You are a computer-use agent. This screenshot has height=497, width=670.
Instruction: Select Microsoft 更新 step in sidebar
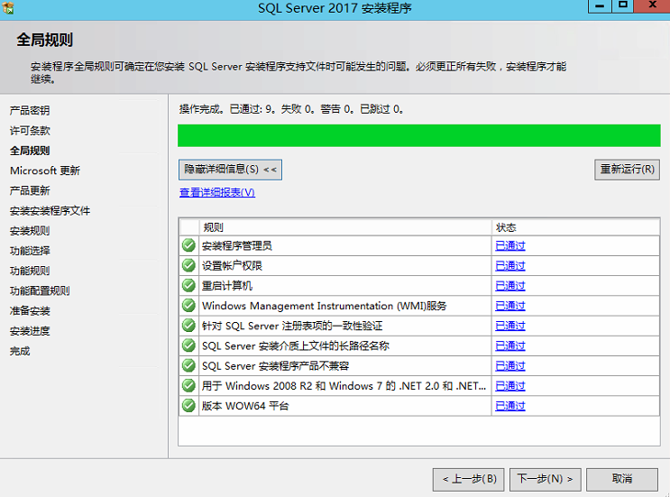[x=45, y=171]
